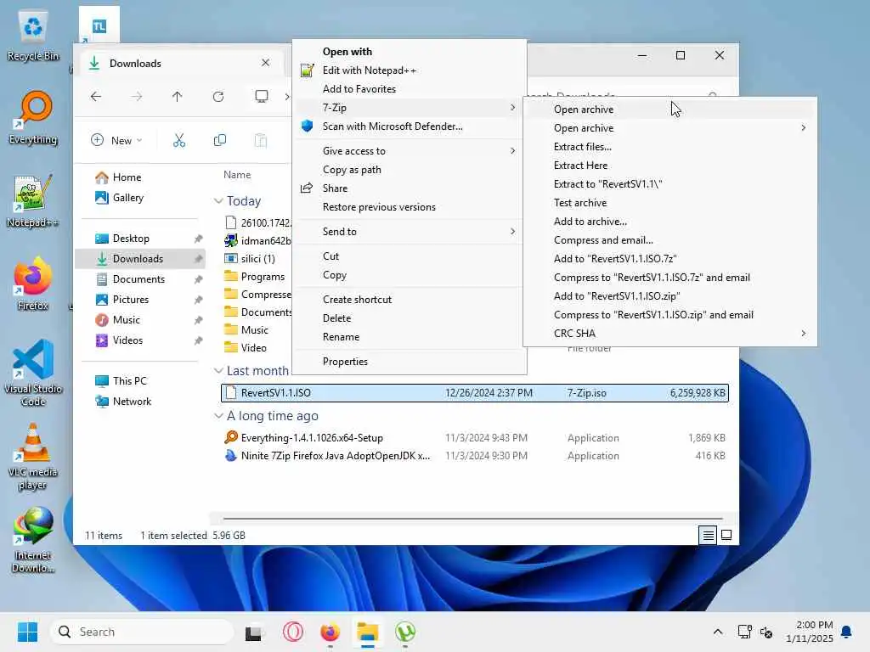Click the Cut scissors toolbar icon
Viewport: 870px width, 652px height.
click(x=178, y=140)
